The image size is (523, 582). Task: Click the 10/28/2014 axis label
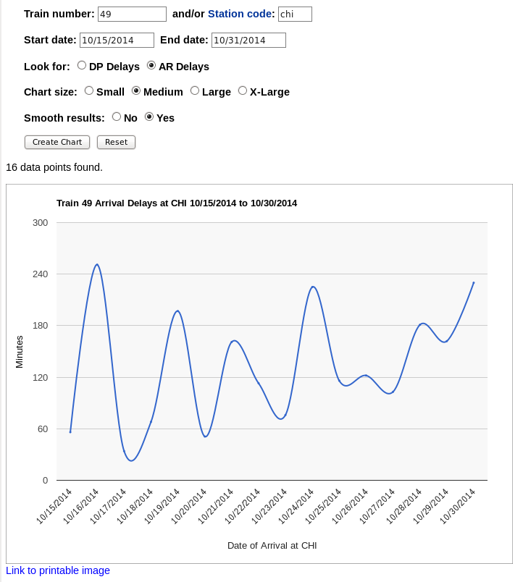pyautogui.click(x=403, y=506)
